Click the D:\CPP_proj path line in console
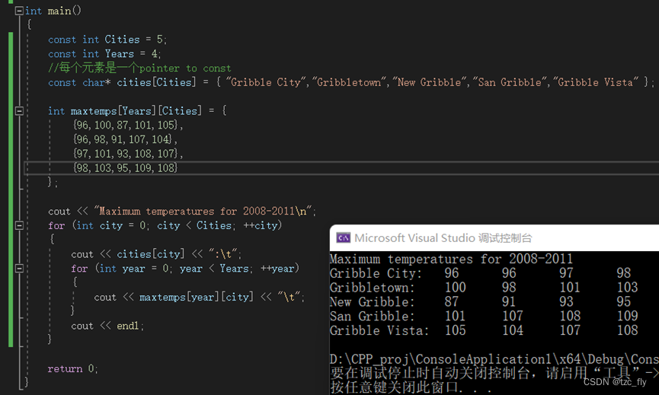This screenshot has width=659, height=395. point(494,359)
